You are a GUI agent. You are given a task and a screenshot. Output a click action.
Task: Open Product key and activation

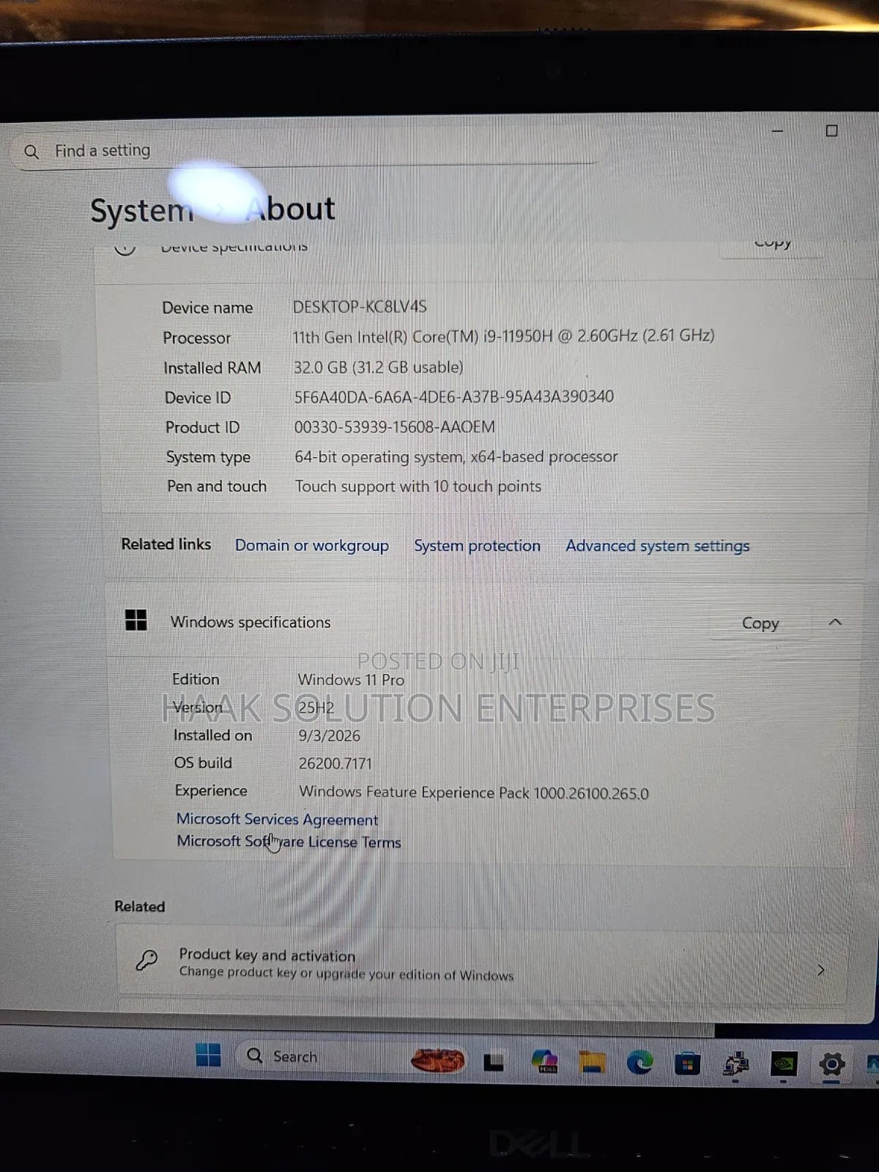click(481, 965)
